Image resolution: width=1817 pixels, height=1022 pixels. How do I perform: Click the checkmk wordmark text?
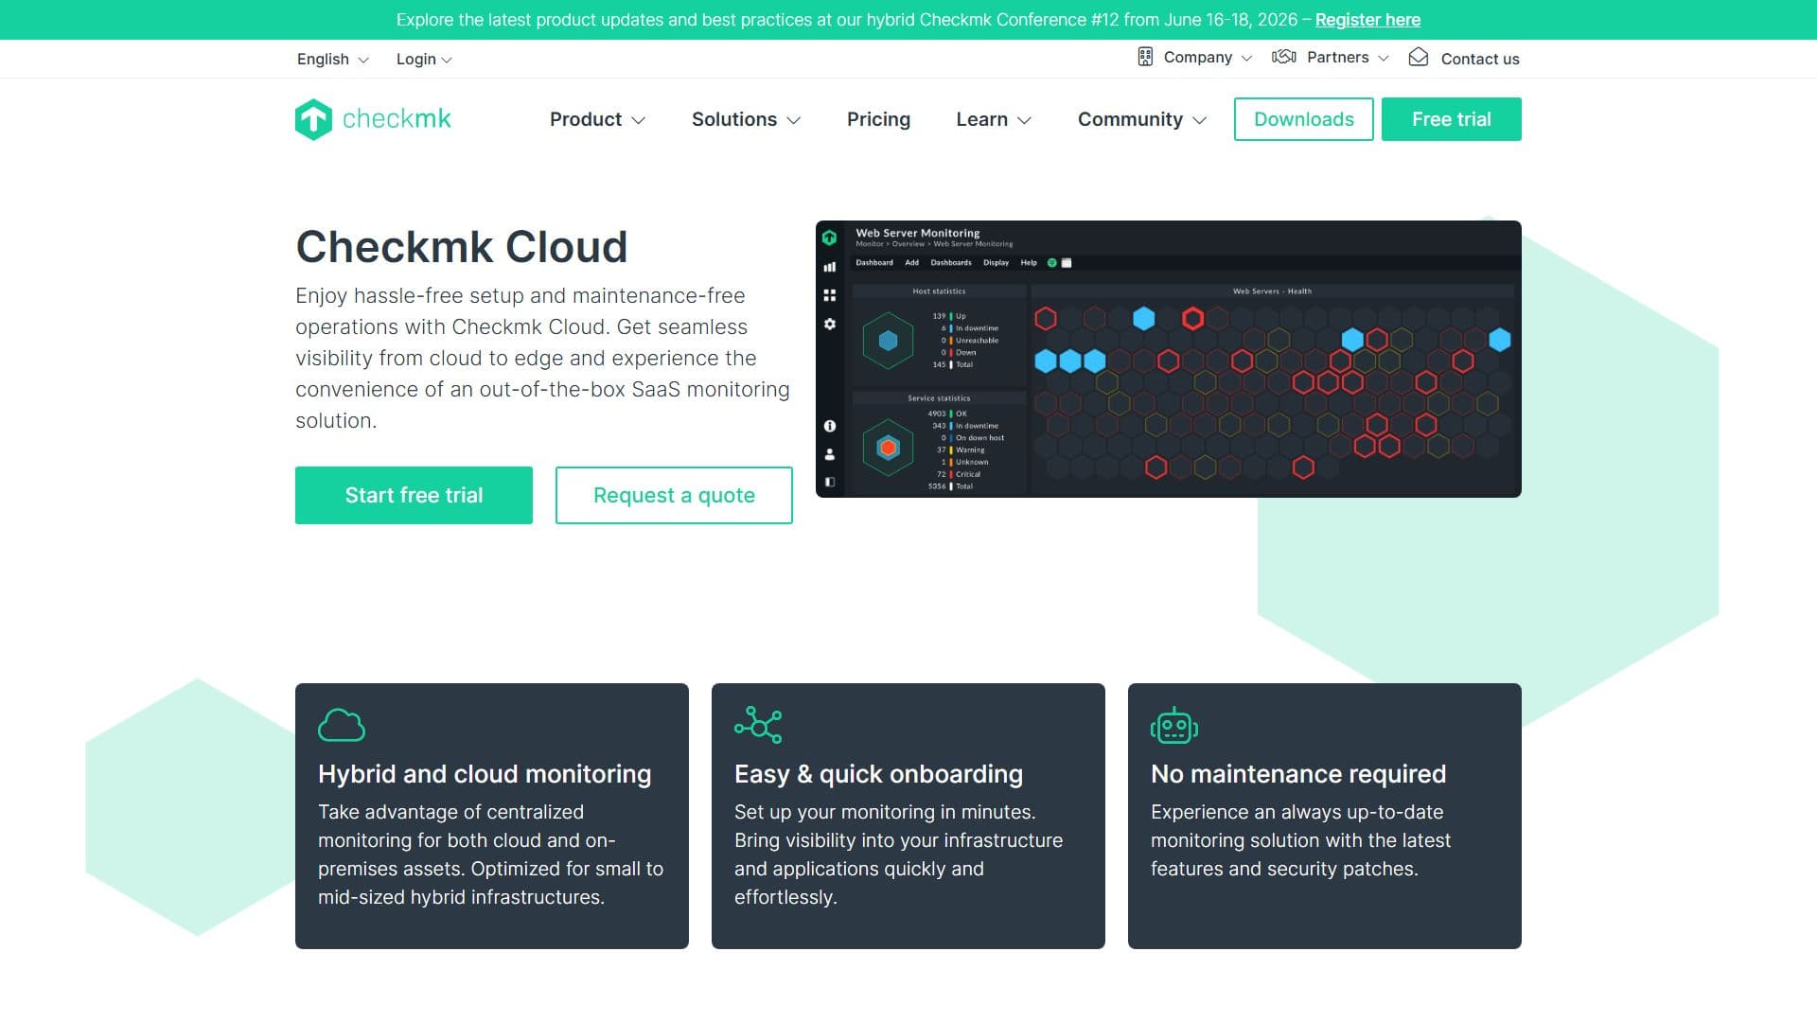click(x=397, y=119)
